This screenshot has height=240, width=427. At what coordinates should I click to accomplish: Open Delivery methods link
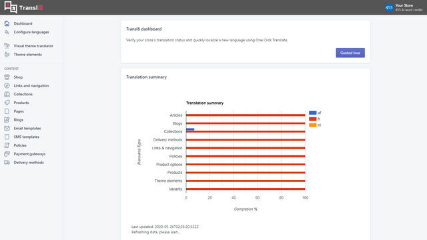point(29,163)
